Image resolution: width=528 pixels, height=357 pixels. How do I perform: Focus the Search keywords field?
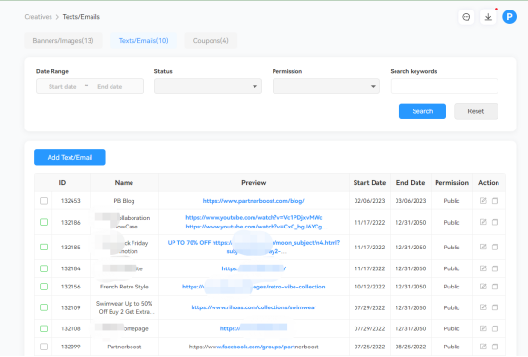coord(444,86)
